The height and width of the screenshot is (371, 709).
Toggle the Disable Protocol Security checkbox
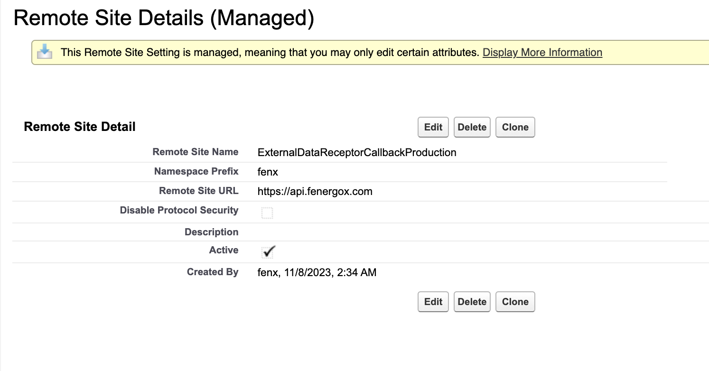point(267,212)
